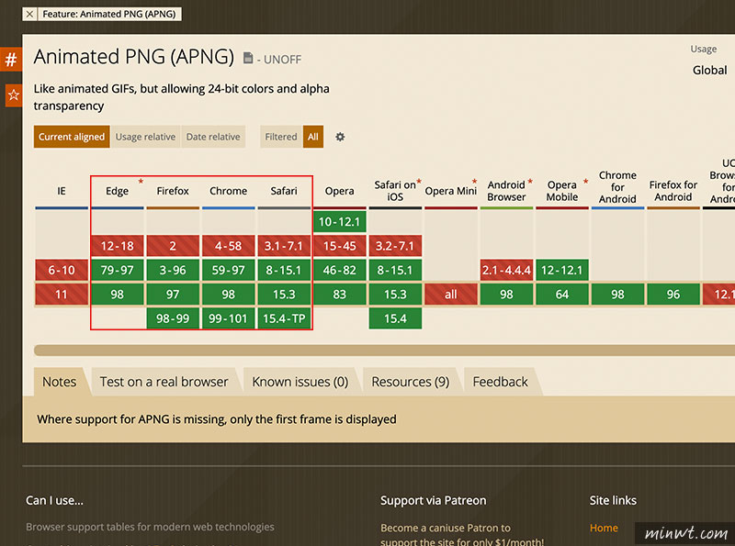The height and width of the screenshot is (546, 735).
Task: Switch to Usage relative view
Action: 145,137
